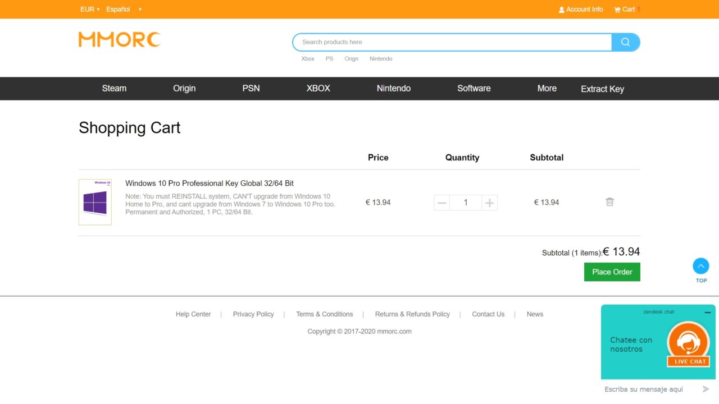Screen dimensions: 719x404
Task: Open the Software navigation item
Action: tap(474, 89)
